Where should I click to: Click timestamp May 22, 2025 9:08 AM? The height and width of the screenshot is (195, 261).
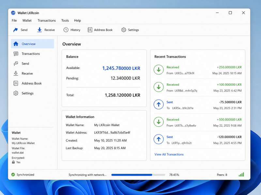[x=227, y=125]
